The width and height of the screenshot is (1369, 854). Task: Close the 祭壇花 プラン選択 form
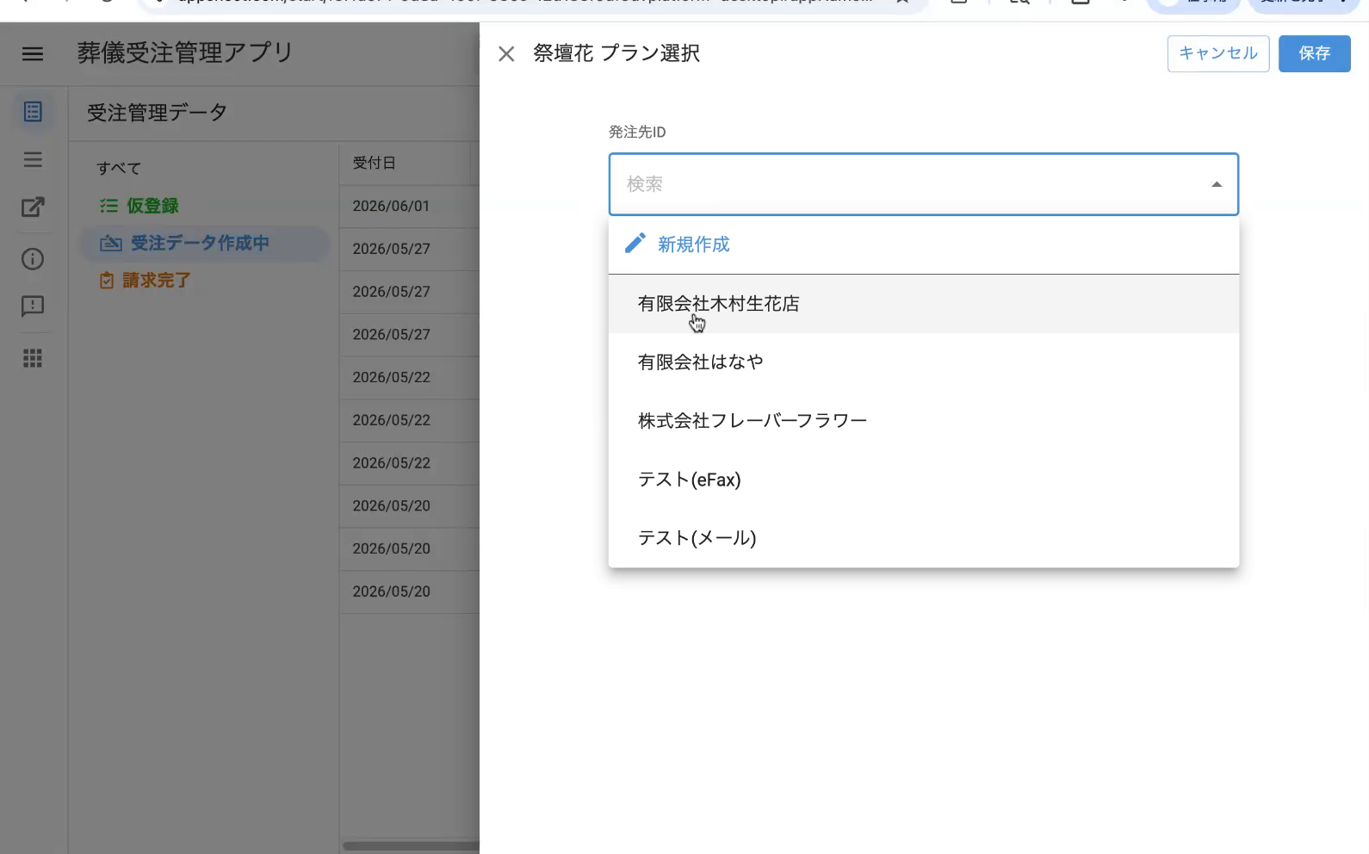[x=506, y=54]
